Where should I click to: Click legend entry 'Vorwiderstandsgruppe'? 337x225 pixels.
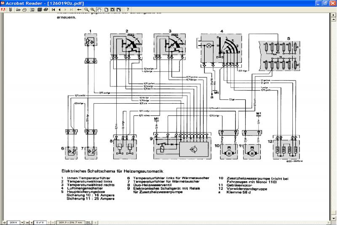point(247,189)
